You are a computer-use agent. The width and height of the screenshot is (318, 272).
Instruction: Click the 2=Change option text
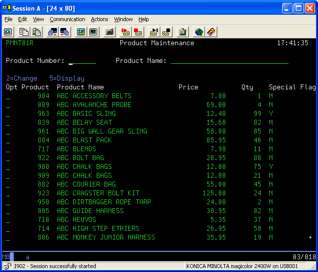click(22, 78)
